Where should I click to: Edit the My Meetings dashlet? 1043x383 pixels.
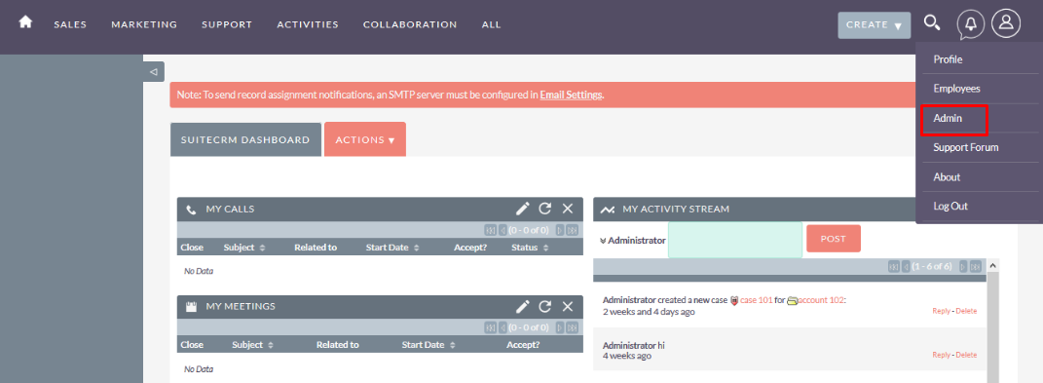point(523,306)
